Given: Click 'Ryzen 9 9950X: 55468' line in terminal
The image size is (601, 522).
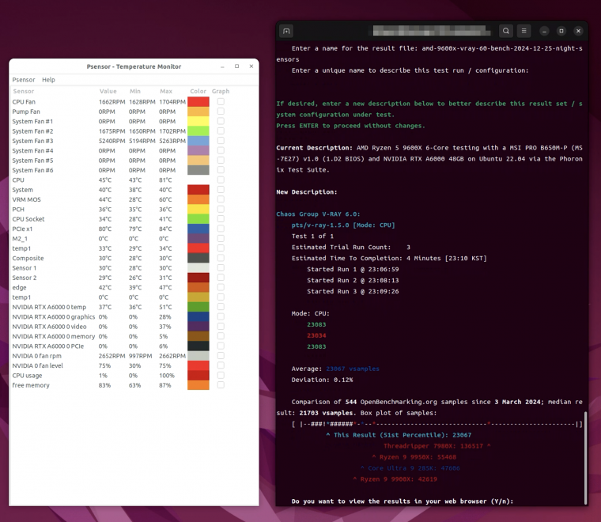Looking at the screenshot, I should point(414,457).
